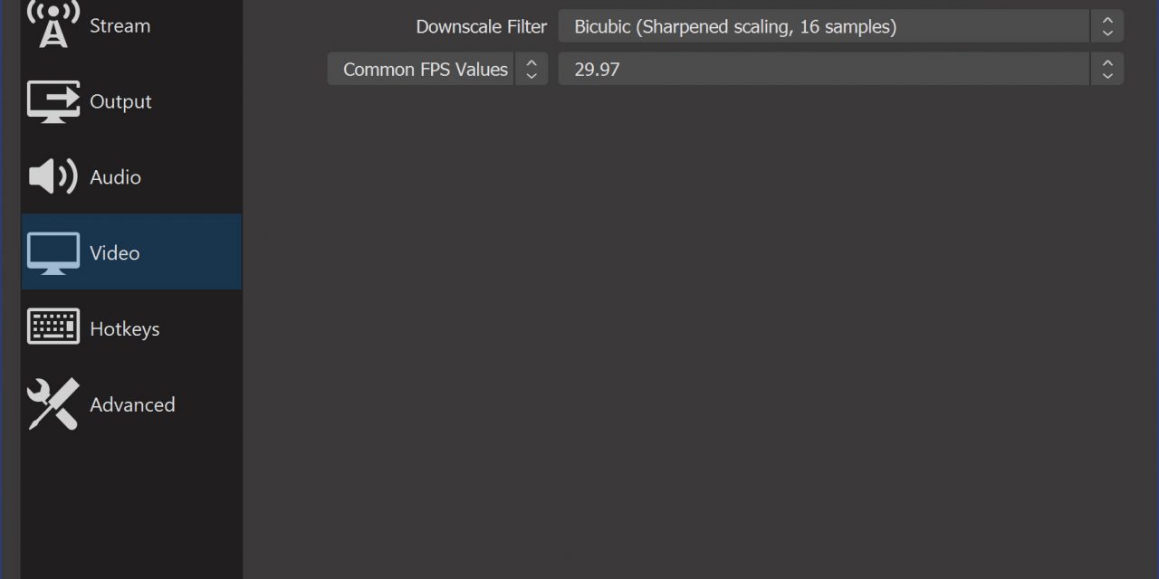Click the Downscale Filter dropdown arrows
The height and width of the screenshot is (579, 1159).
[x=1107, y=26]
